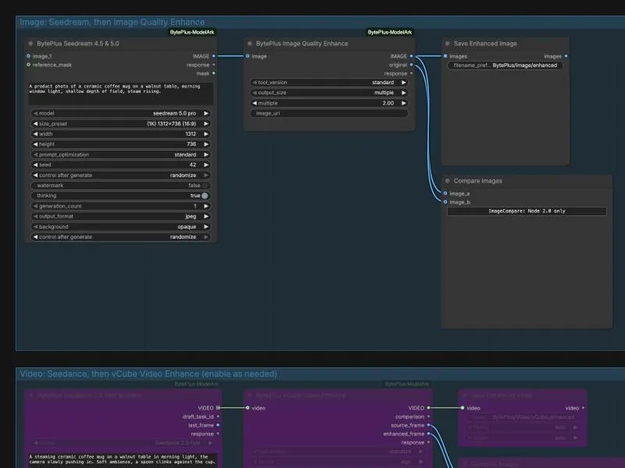Click the BytePlus-ModelArk badge above Seedream node

[x=192, y=32]
